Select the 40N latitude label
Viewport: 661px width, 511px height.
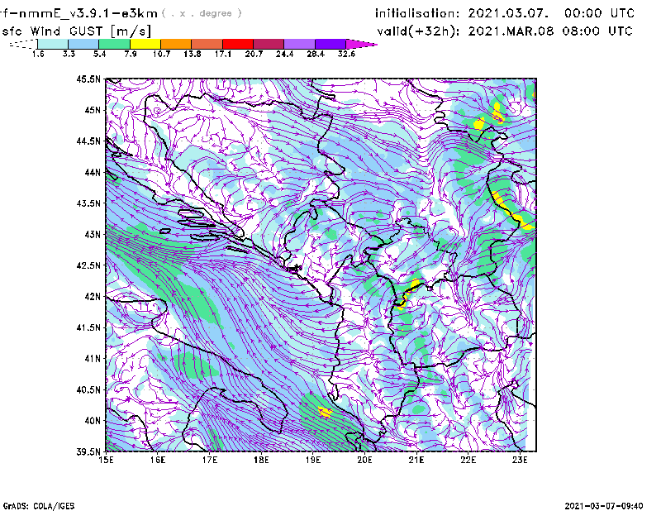pos(93,421)
